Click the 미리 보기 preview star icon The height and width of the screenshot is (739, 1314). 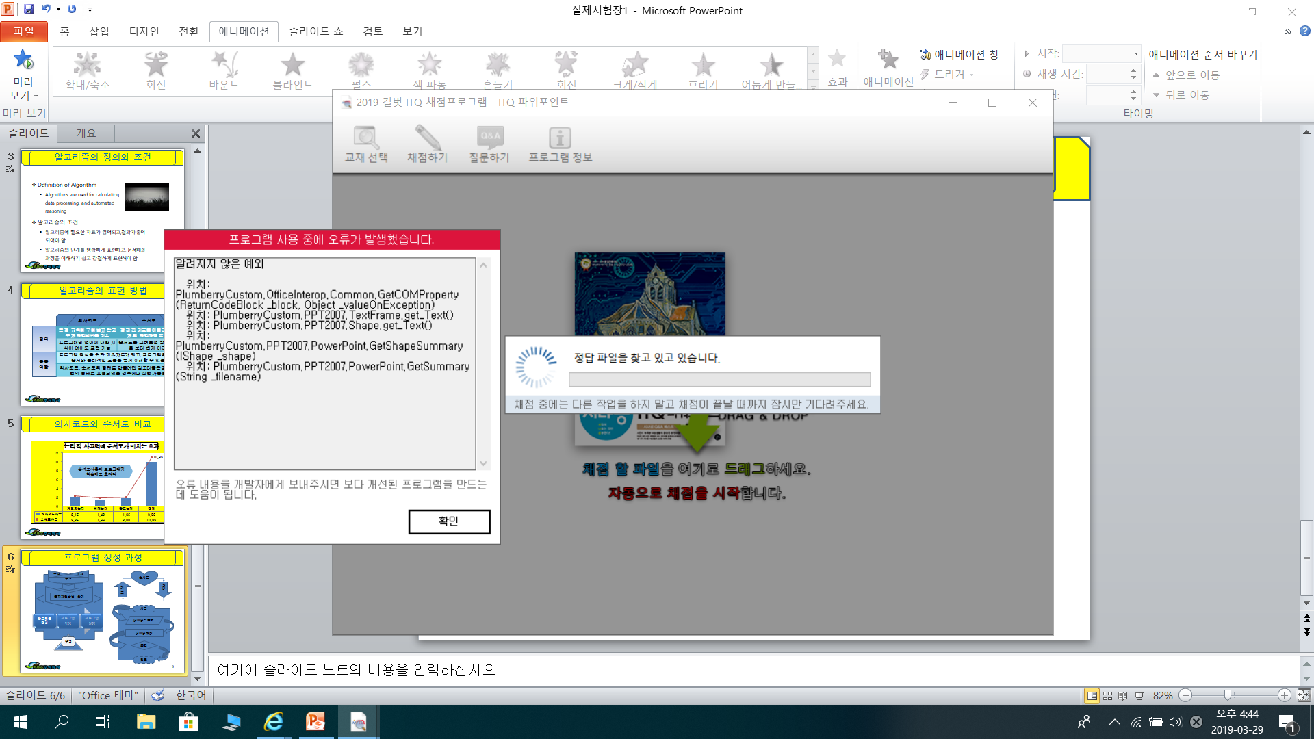(23, 60)
